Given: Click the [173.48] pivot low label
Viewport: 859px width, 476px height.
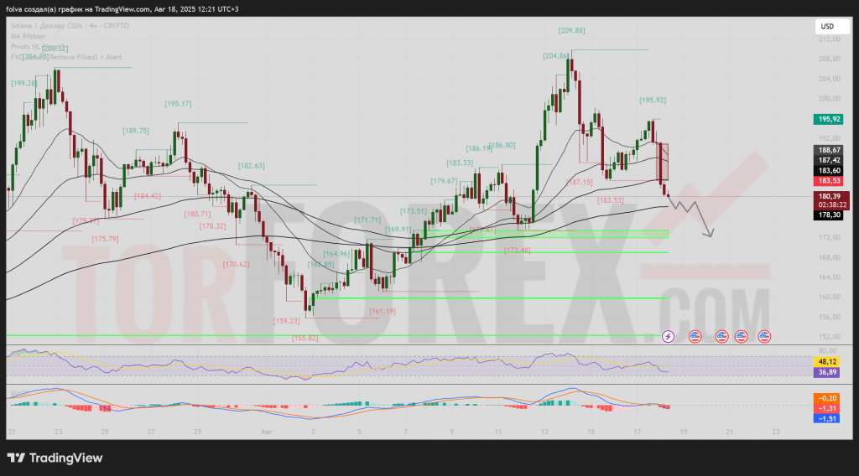Looking at the screenshot, I should point(517,250).
